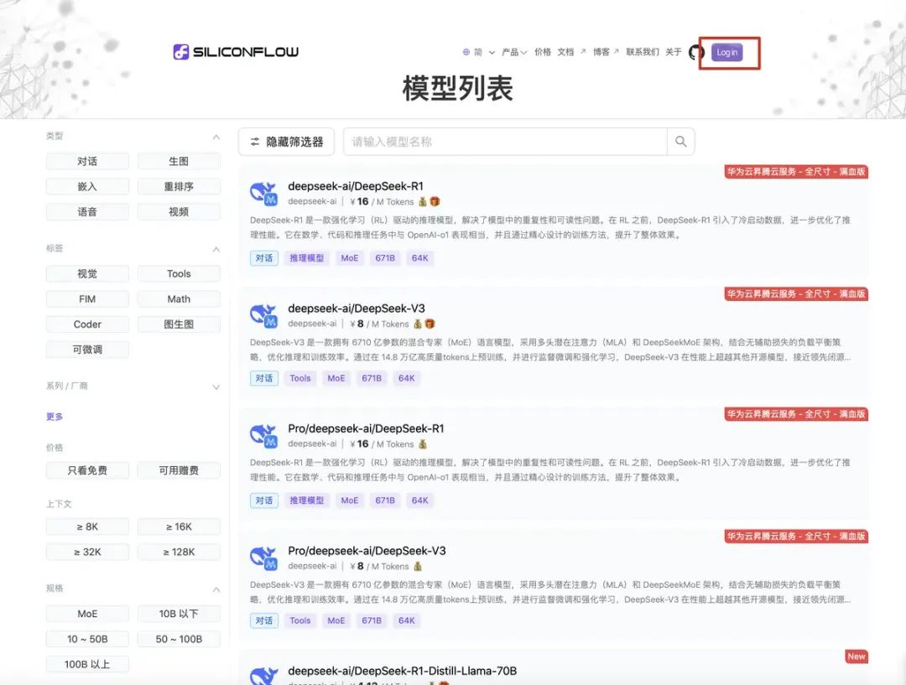Open the 联系我们 nav item
This screenshot has height=685, width=906.
(x=643, y=52)
